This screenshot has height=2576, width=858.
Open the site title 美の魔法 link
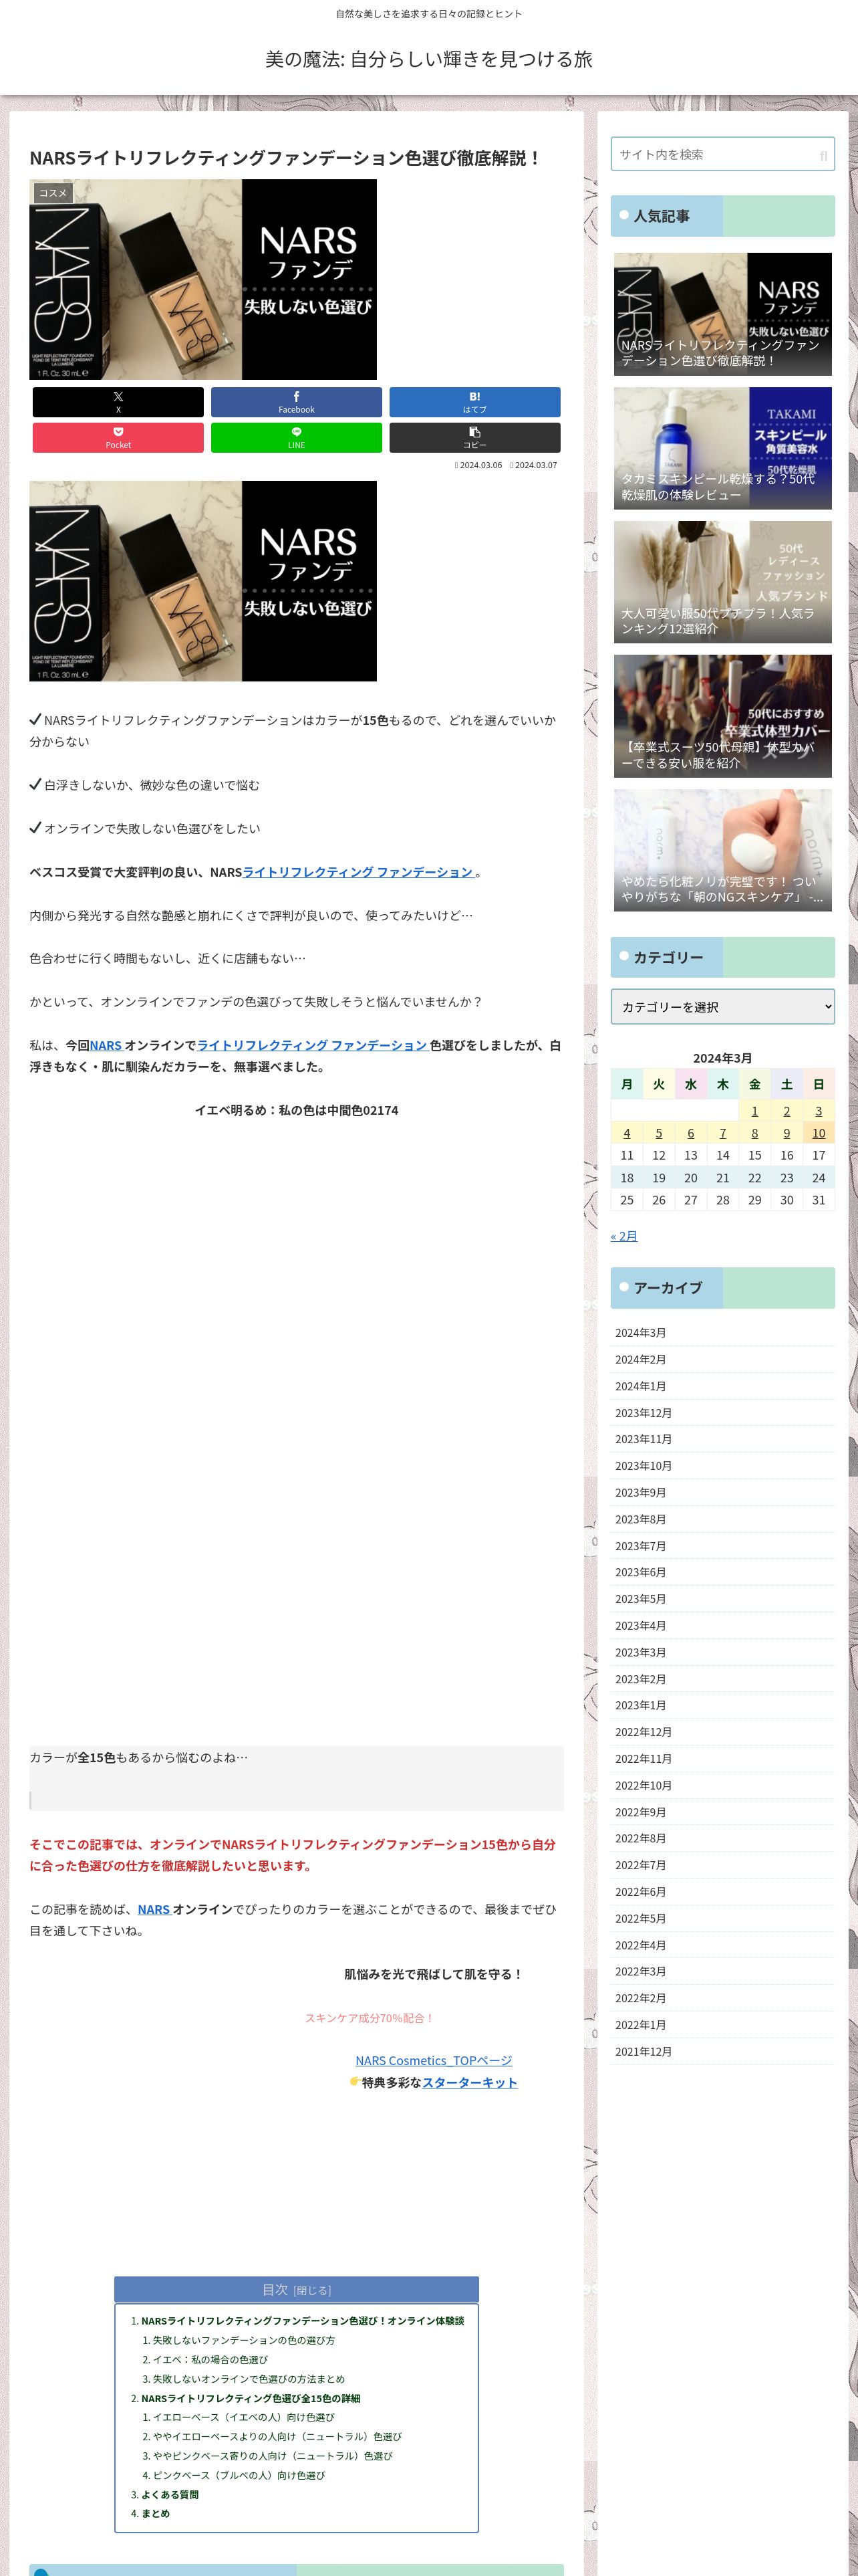tap(428, 59)
